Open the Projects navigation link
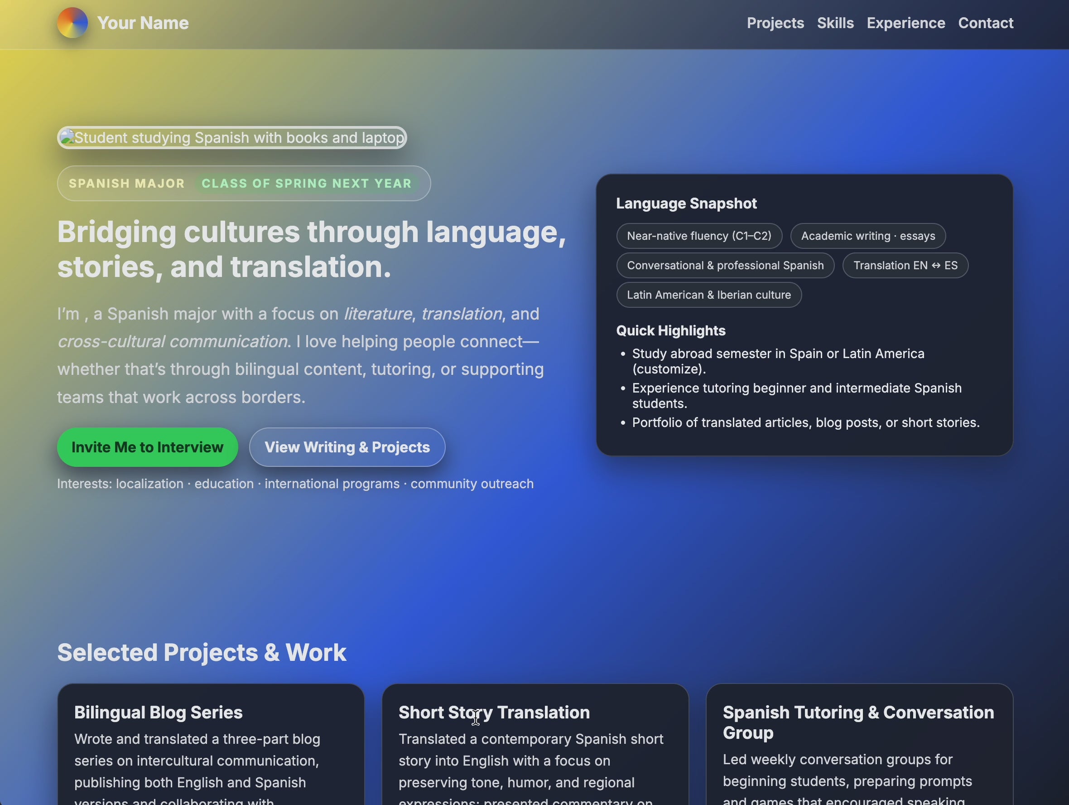1069x805 pixels. coord(775,23)
